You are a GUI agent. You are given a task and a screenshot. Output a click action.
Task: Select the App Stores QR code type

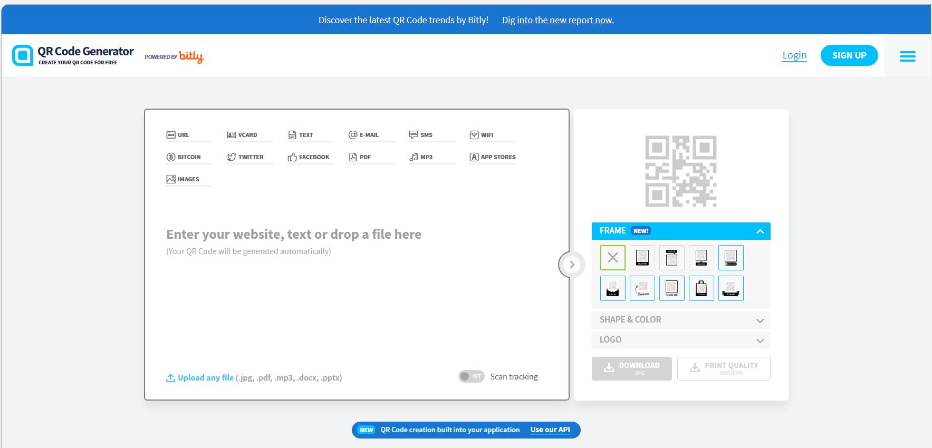493,157
